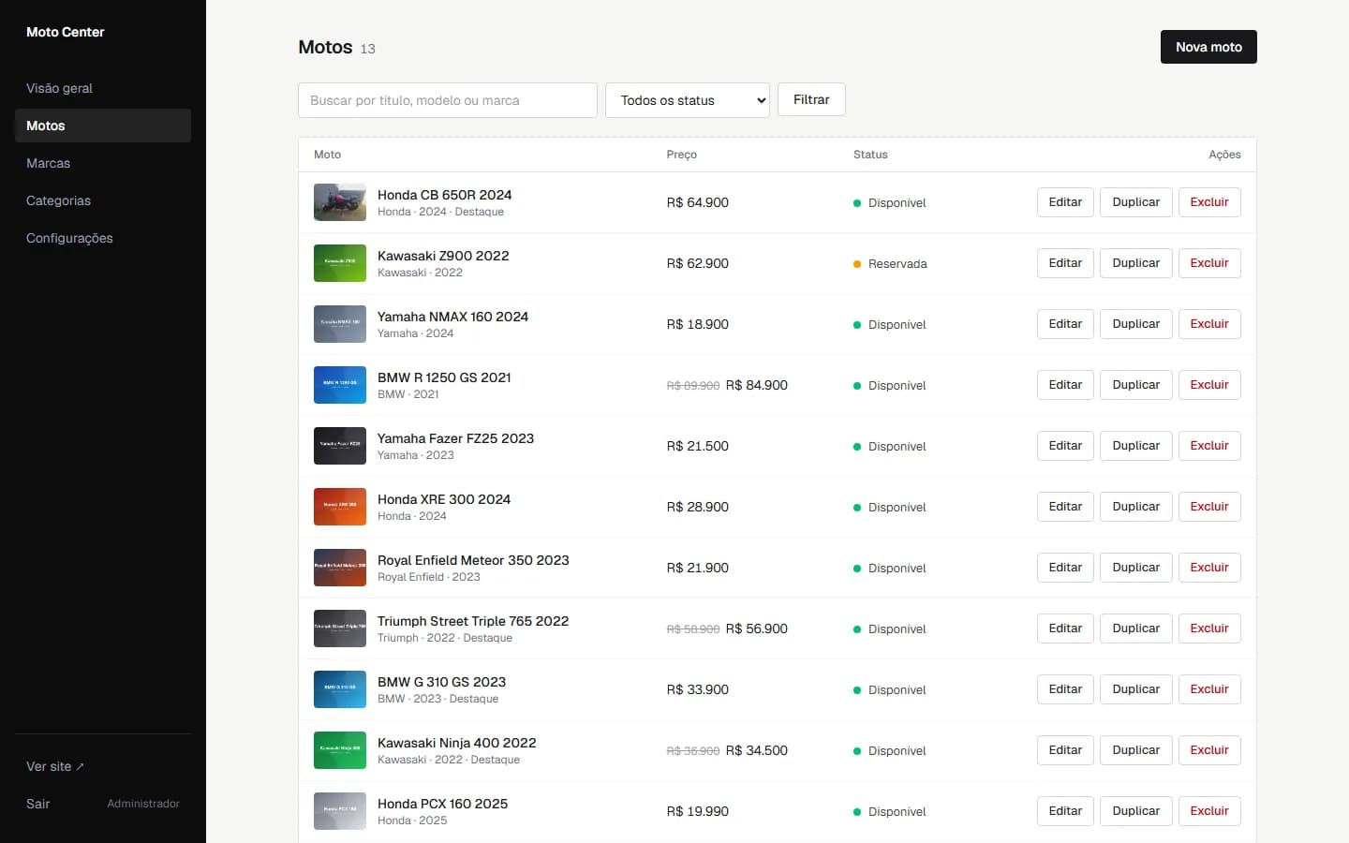Edit the Kawasaki Ninja 400 2022 listing

[1065, 750]
